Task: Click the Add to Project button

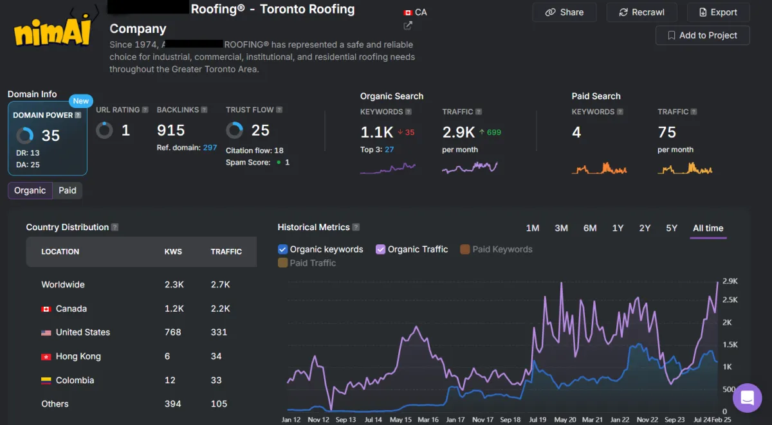Action: point(702,35)
